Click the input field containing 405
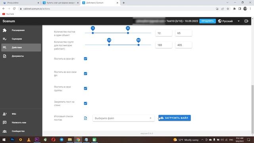Screen dimensions: 254x143 tap(183, 45)
